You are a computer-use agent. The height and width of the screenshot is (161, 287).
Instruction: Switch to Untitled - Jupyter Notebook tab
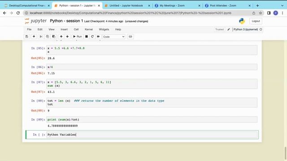pyautogui.click(x=126, y=6)
